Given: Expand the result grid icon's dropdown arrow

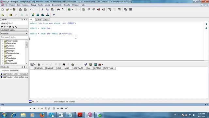Looking at the screenshot, I should 35,65.
